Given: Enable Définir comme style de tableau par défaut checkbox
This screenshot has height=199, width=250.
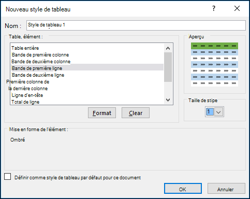Looking at the screenshot, I should click(x=8, y=177).
